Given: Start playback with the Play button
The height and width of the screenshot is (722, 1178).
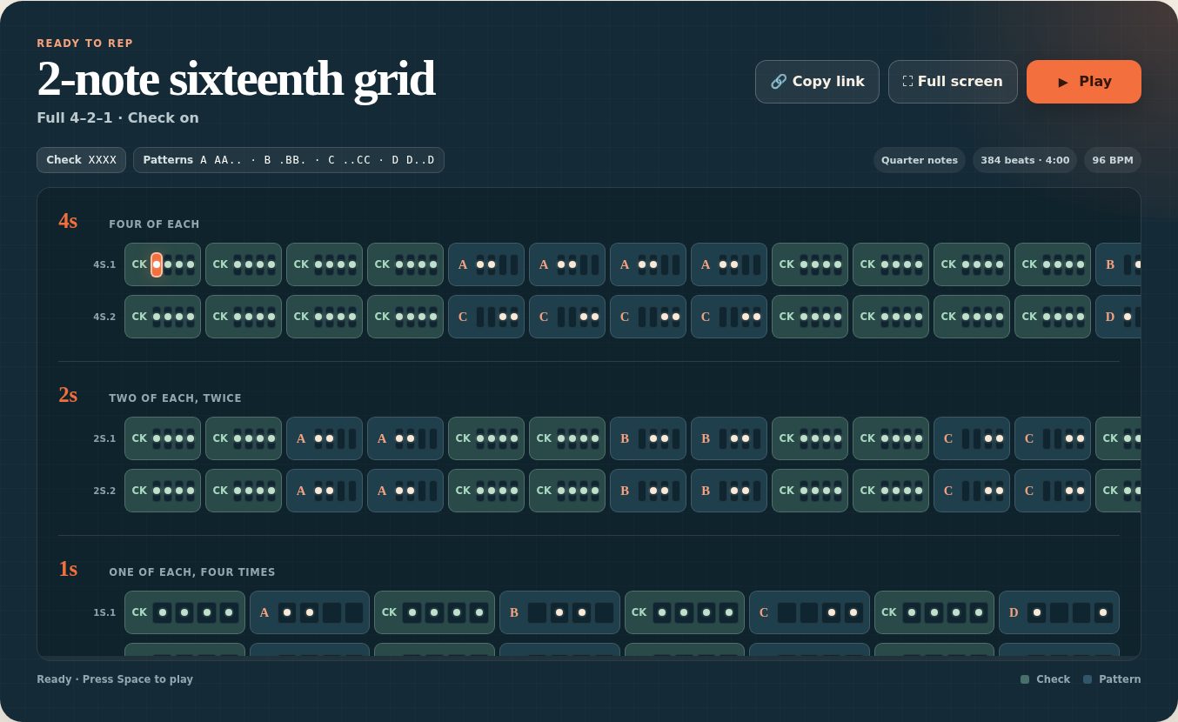Looking at the screenshot, I should pos(1084,82).
